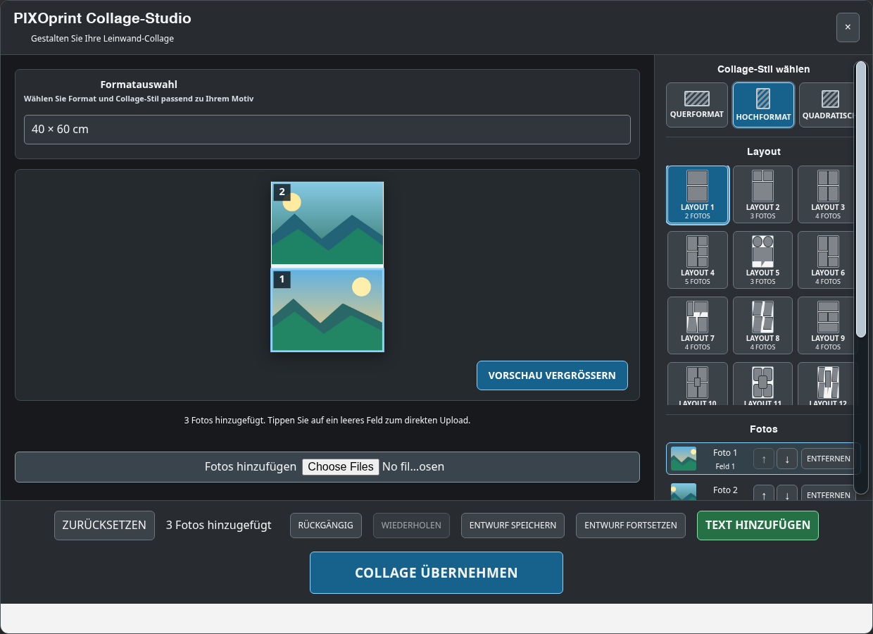Select Layout 10 from the layout grid
The image size is (873, 634).
click(x=698, y=384)
